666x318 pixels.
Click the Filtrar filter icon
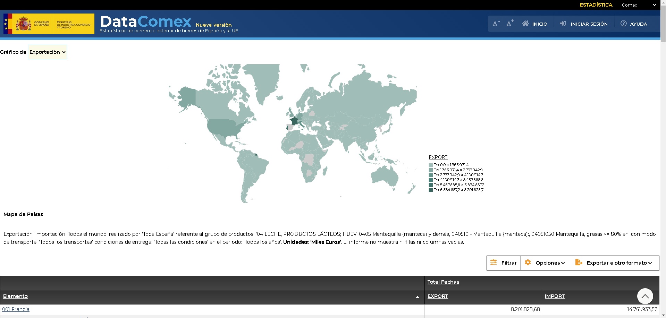coord(494,263)
